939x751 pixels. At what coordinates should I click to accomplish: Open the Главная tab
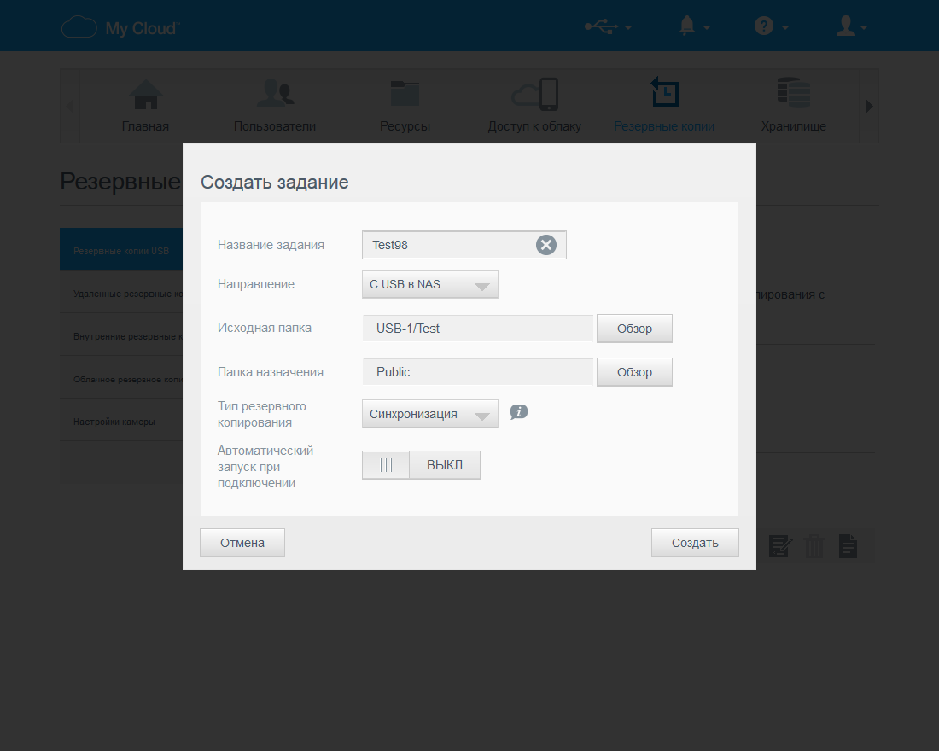145,106
